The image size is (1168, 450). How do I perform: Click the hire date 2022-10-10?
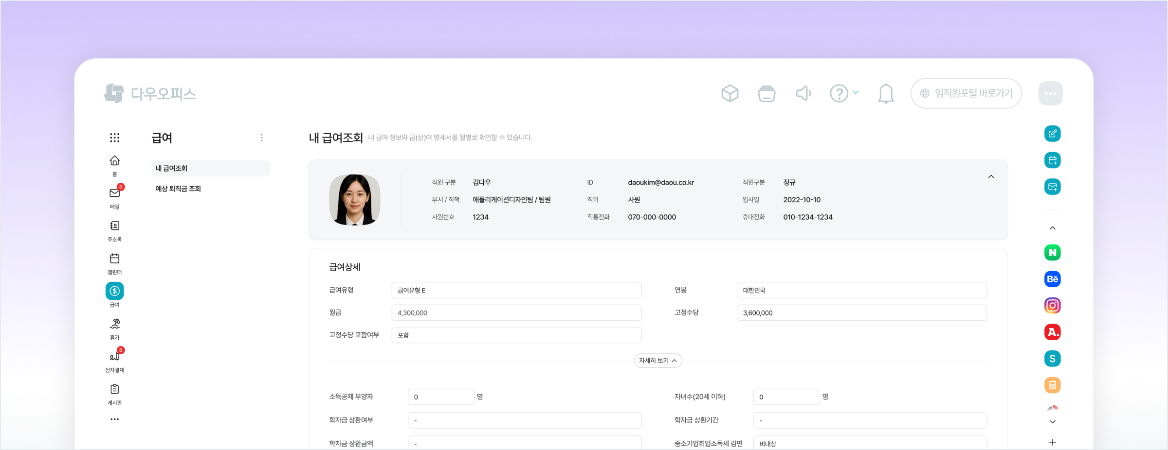pyautogui.click(x=802, y=200)
